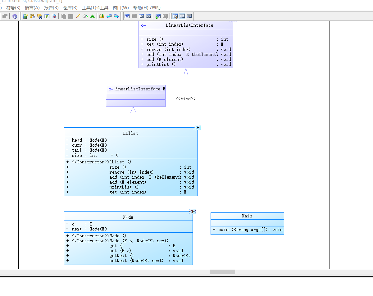Open the 报告(R) menu
373x296 pixels.
51,8
